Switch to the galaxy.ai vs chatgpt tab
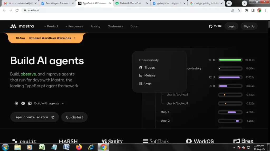This screenshot has width=270, height=151. point(169,3)
